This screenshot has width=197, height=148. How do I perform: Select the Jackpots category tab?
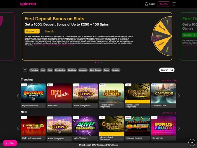pos(82,70)
